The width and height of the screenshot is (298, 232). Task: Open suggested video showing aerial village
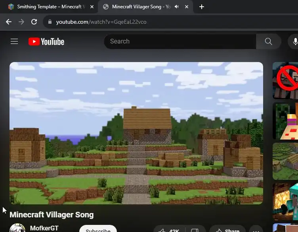click(x=285, y=161)
